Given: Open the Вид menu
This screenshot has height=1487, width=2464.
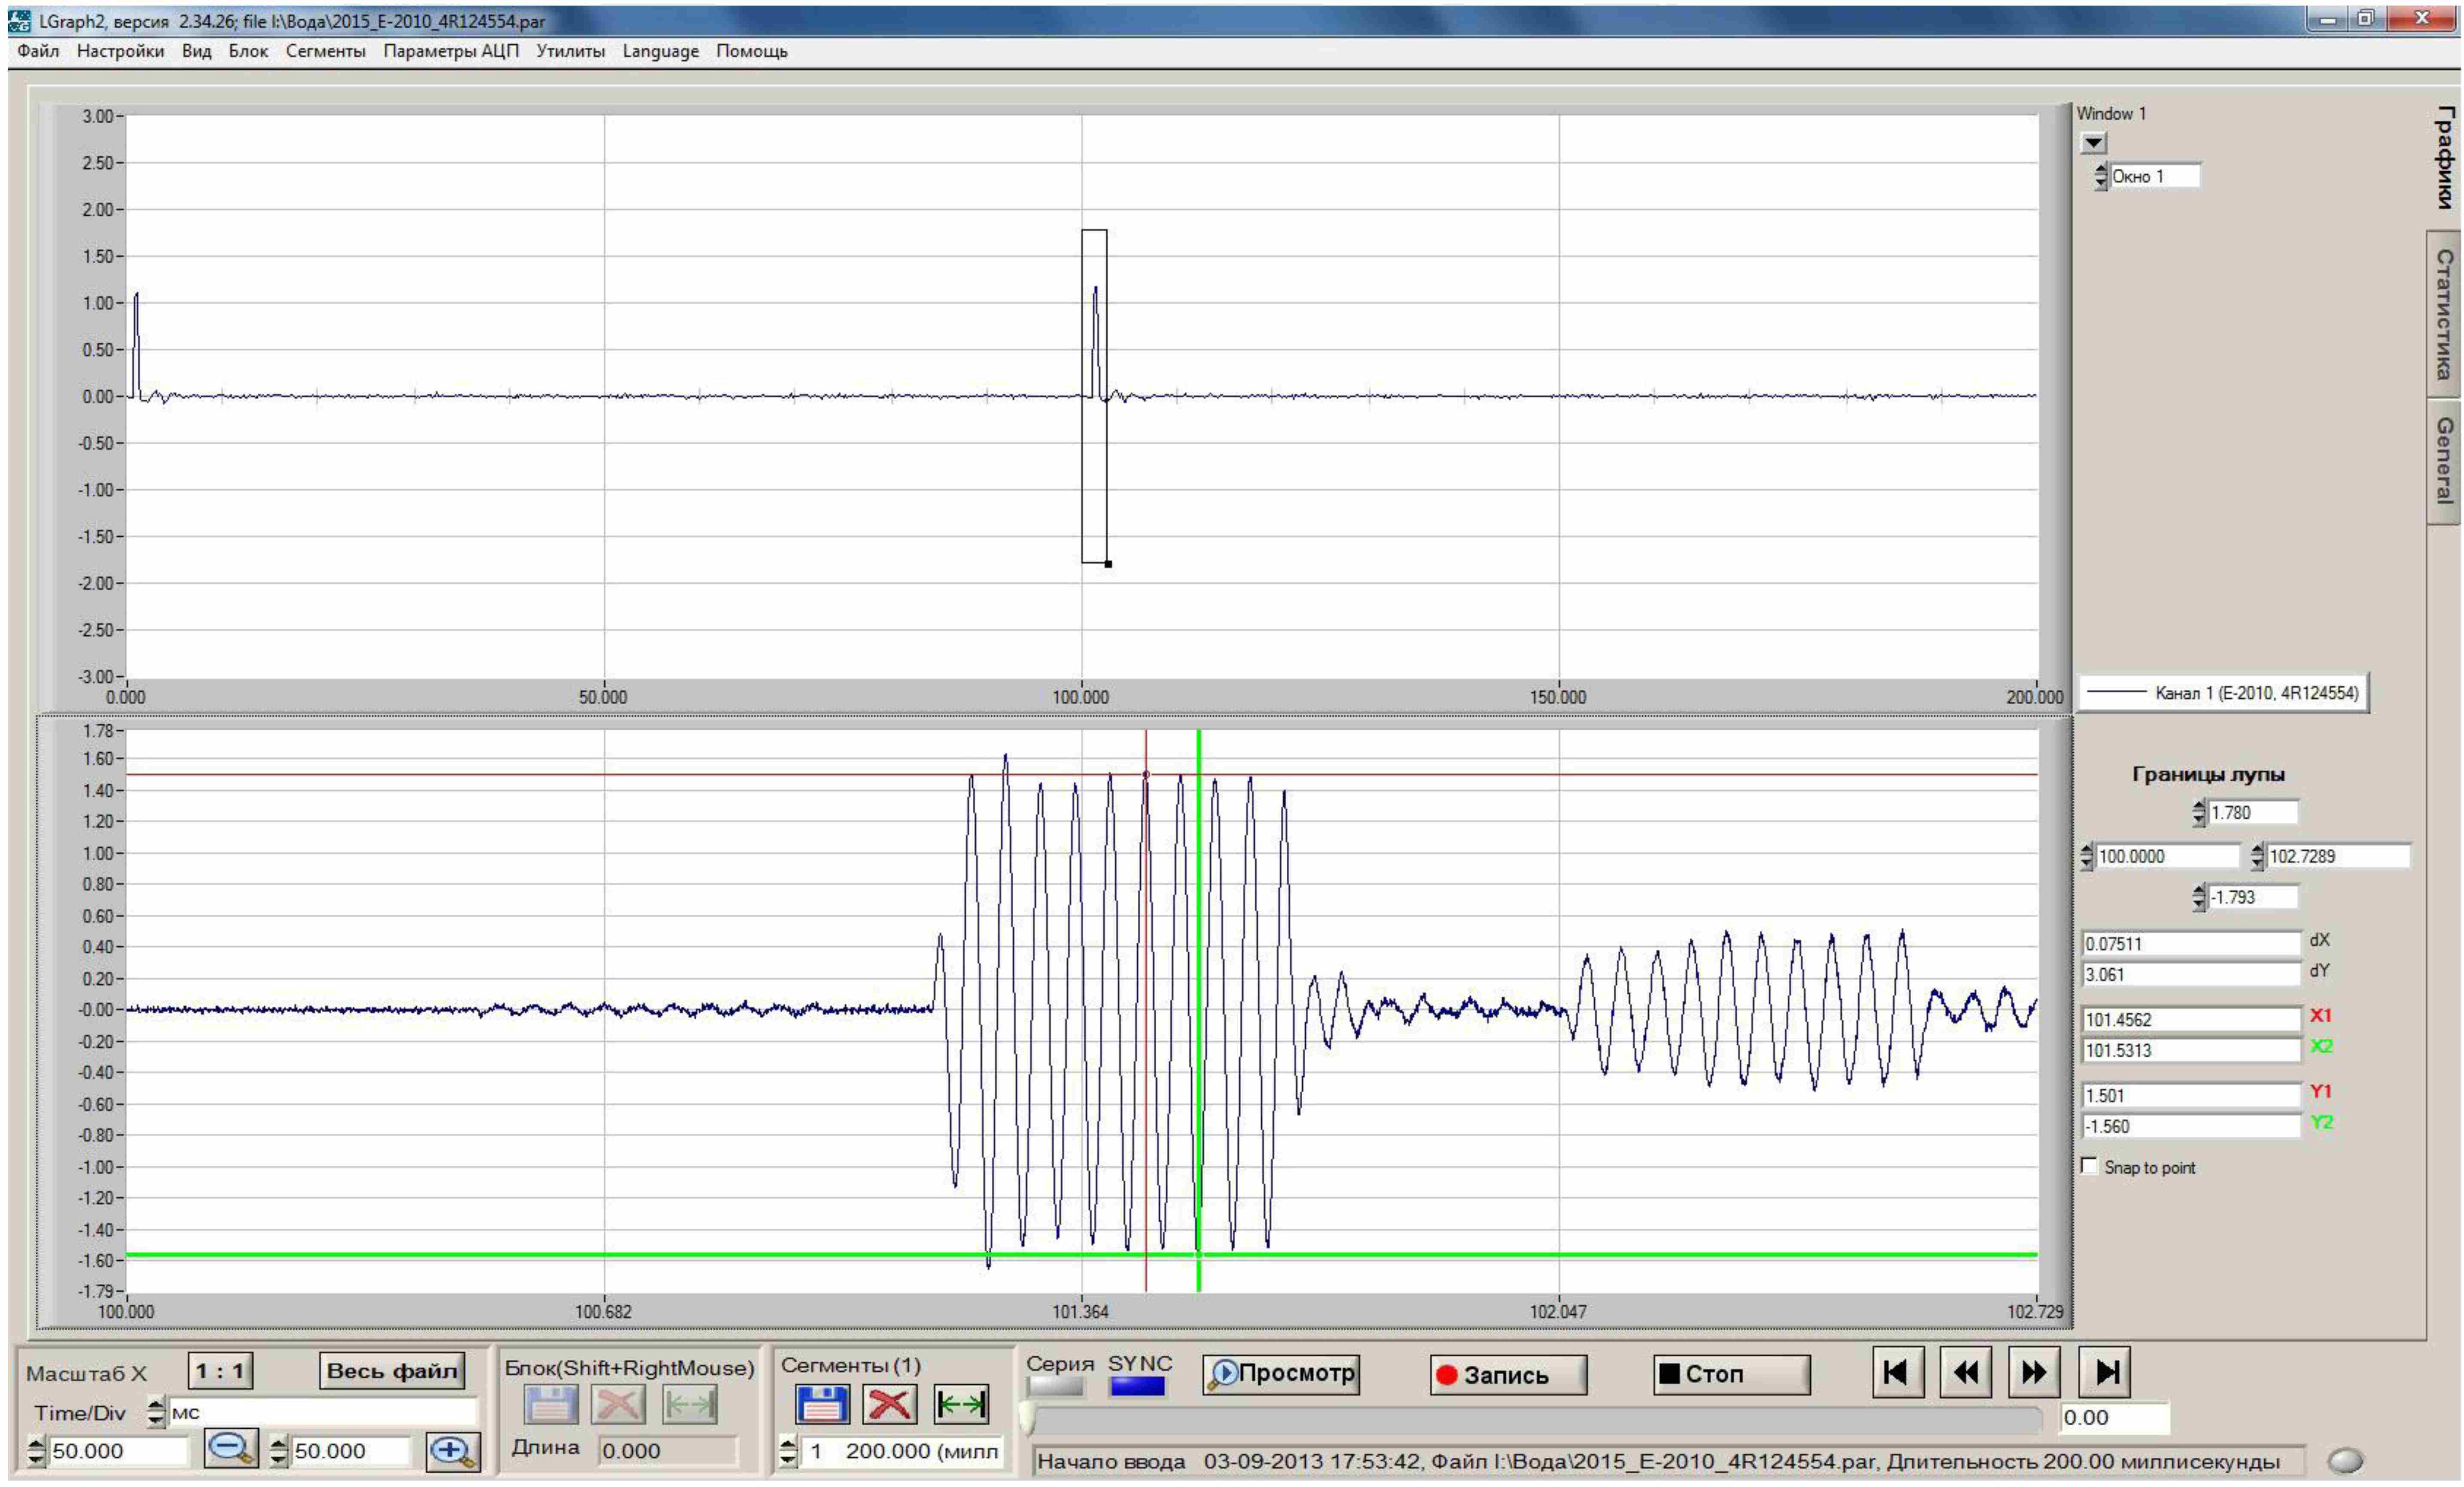Looking at the screenshot, I should [x=196, y=51].
